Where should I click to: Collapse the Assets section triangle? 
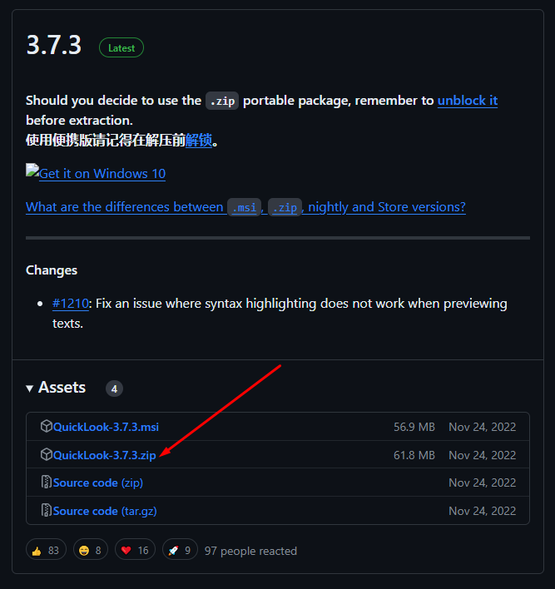(x=29, y=389)
